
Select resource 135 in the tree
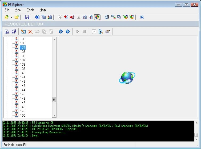tap(23, 52)
